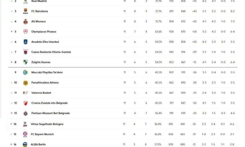
Task: Open Cazoo Baskonia Vitoria-Gasteiz team page
Action: click(51, 52)
